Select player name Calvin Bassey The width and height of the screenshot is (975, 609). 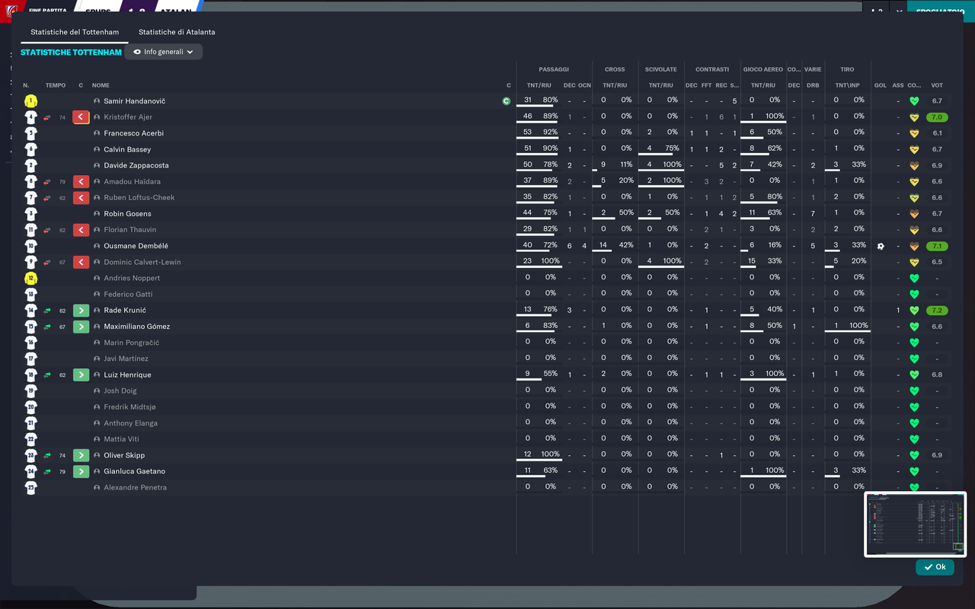127,149
